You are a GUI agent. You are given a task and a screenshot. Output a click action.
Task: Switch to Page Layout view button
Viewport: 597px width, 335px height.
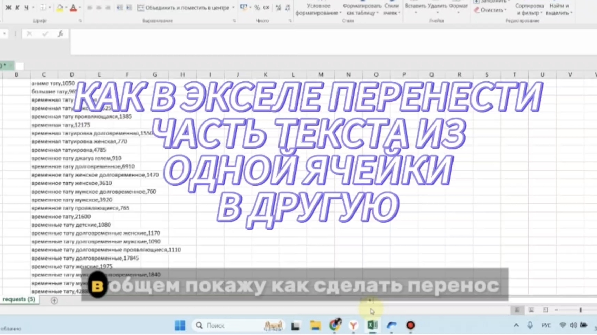pyautogui.click(x=531, y=310)
